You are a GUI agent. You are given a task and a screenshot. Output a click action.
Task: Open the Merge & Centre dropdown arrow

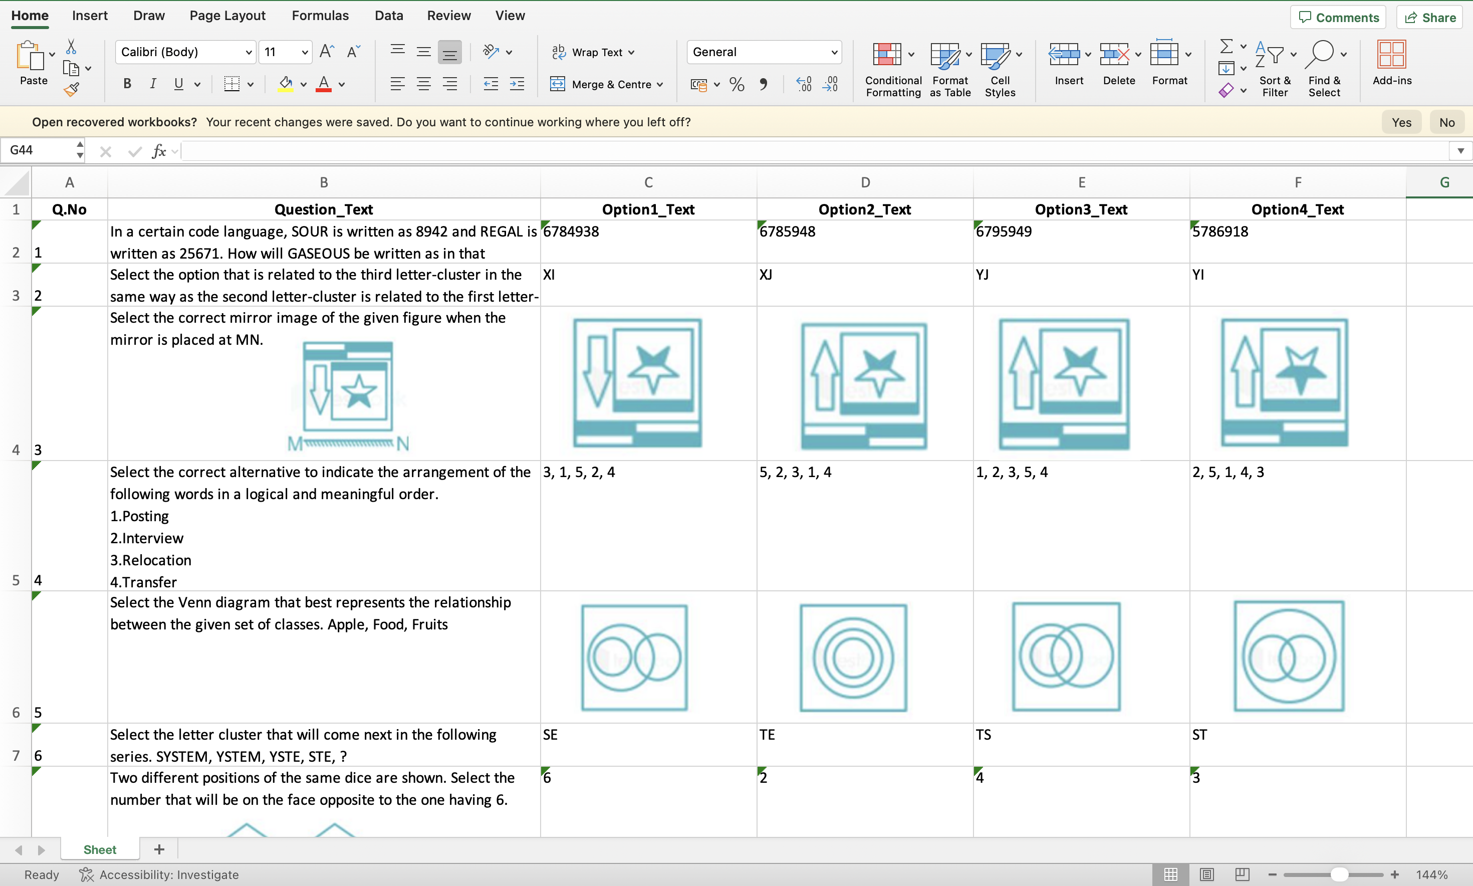660,85
